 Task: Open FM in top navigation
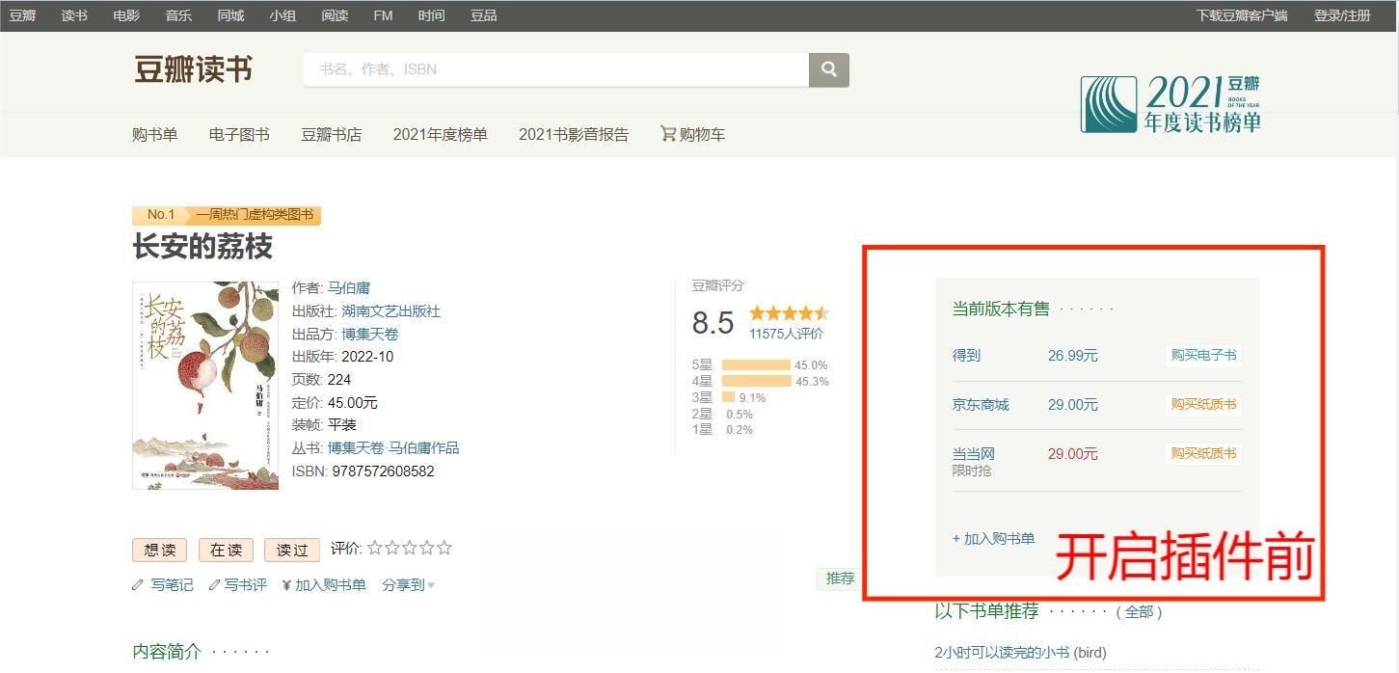tap(383, 15)
